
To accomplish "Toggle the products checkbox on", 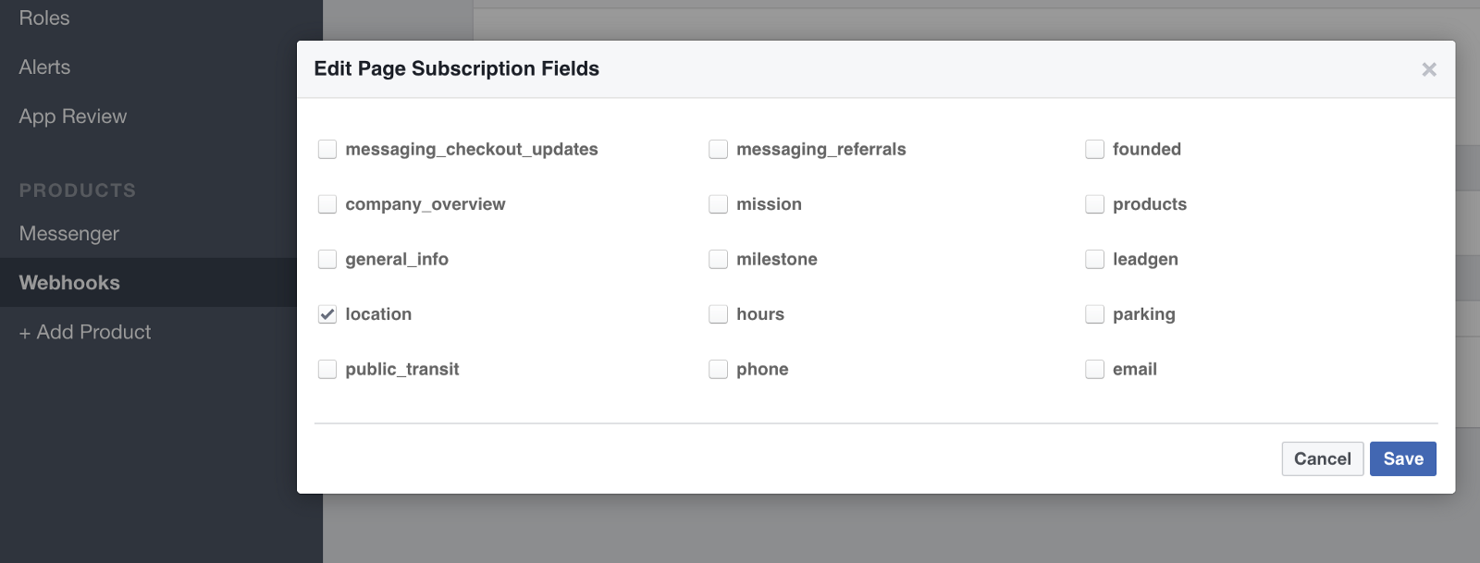I will tap(1094, 204).
